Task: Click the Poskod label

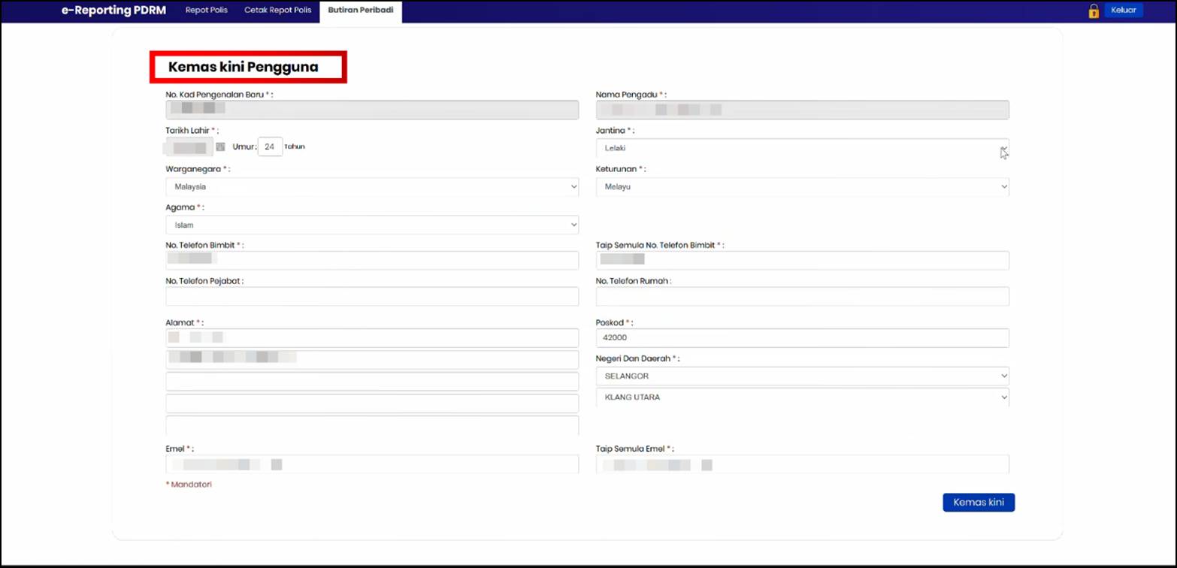Action: [613, 322]
